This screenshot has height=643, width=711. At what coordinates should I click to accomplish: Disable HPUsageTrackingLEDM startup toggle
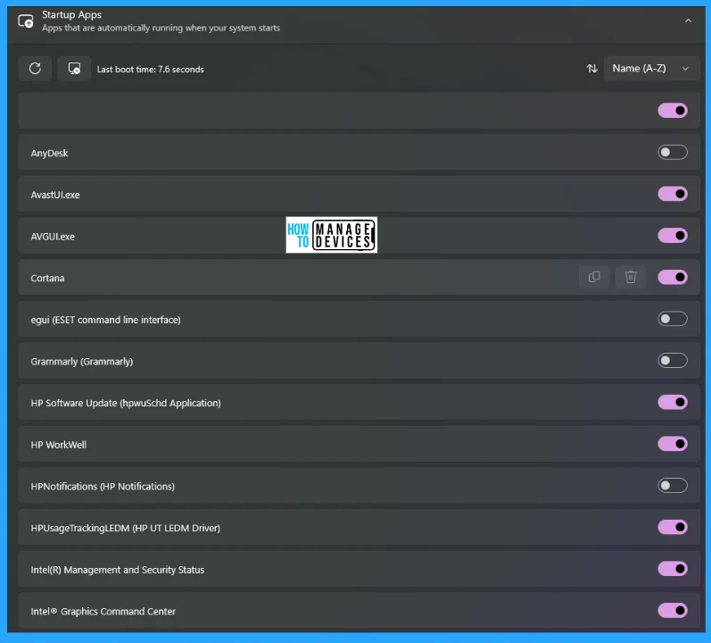click(x=673, y=527)
